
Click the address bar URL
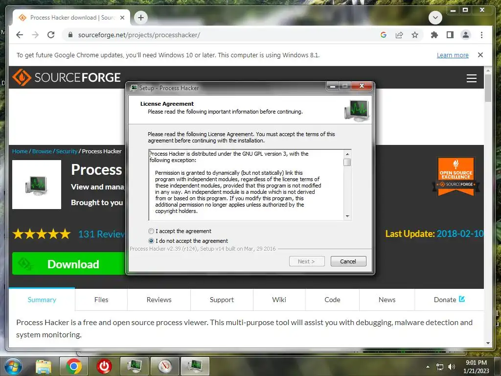point(139,35)
